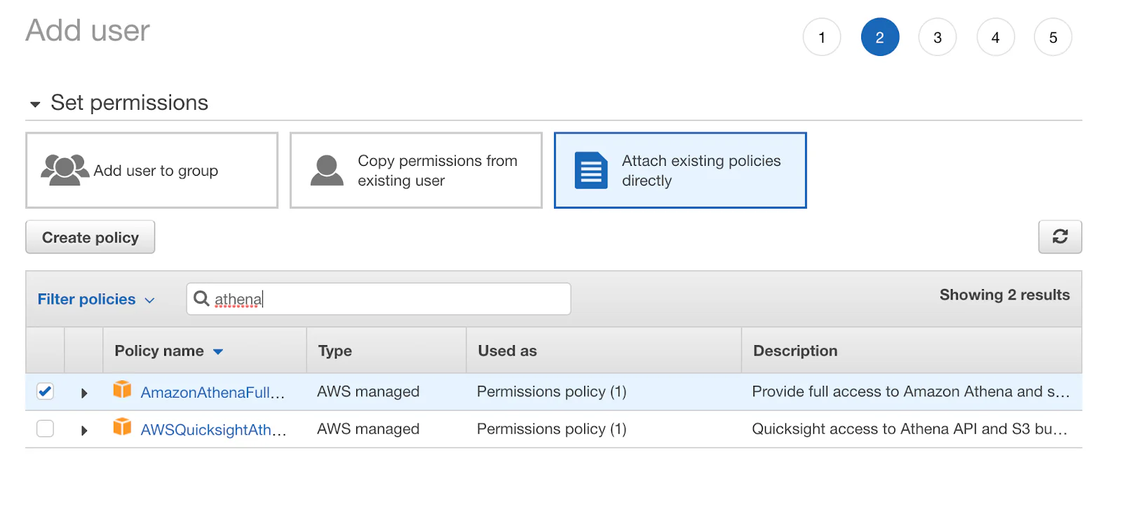Expand the AWSQuicksightAth policy row
The image size is (1122, 523).
pos(84,430)
